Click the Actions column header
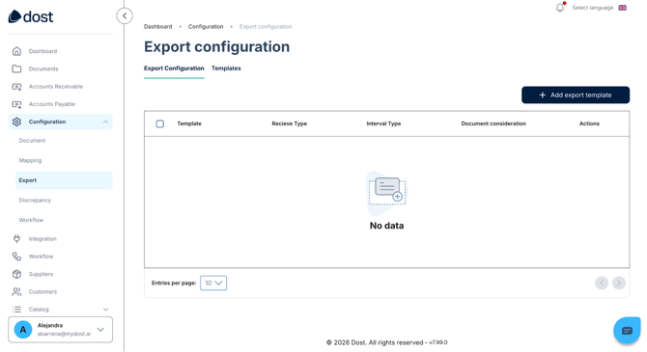This screenshot has height=352, width=647. pos(589,123)
